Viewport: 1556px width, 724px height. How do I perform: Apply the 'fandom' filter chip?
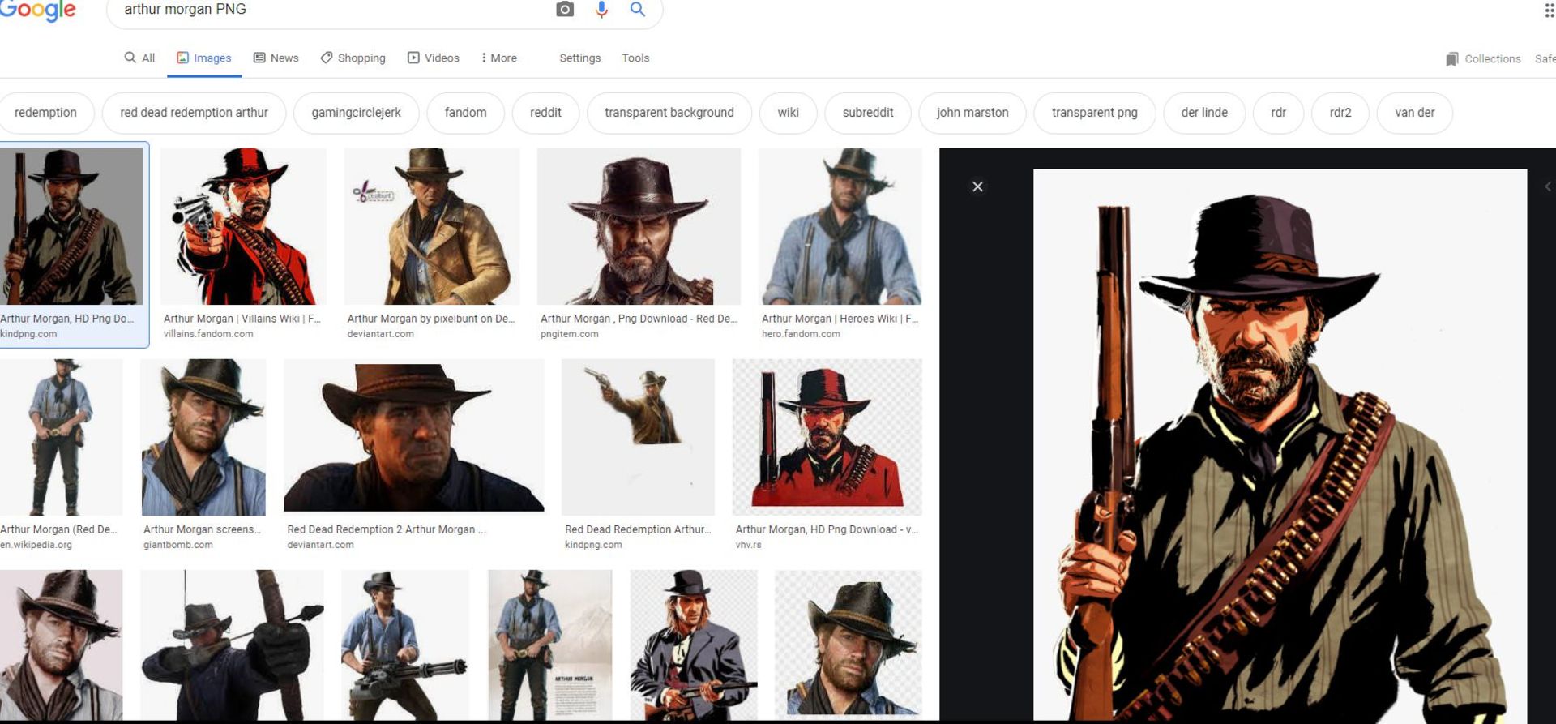(x=465, y=113)
